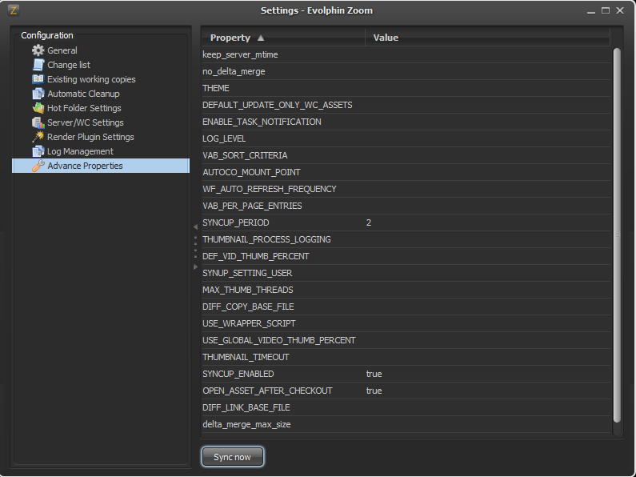636x477 pixels.
Task: Select MAX_THUMB_THREADS property
Action: click(406, 290)
